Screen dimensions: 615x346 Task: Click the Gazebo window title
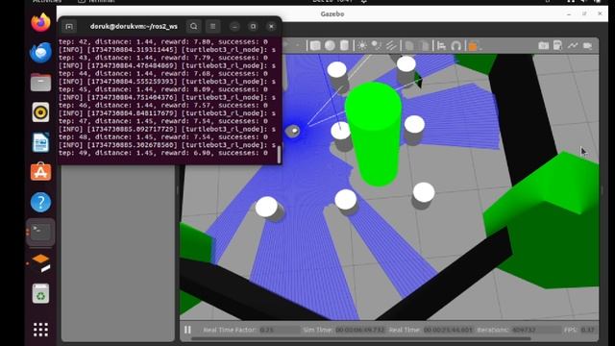click(332, 14)
